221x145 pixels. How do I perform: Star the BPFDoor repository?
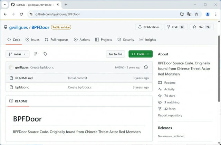[x=201, y=27]
